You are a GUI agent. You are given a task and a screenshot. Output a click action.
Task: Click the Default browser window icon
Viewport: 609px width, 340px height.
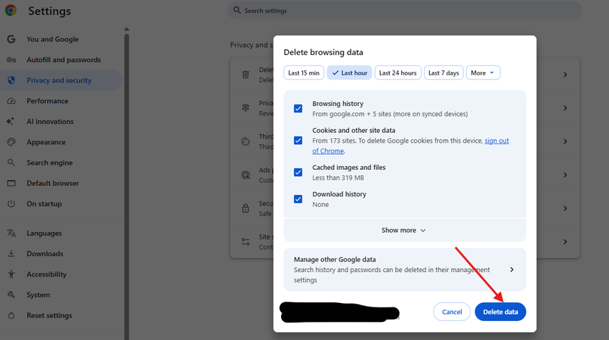[x=11, y=183]
